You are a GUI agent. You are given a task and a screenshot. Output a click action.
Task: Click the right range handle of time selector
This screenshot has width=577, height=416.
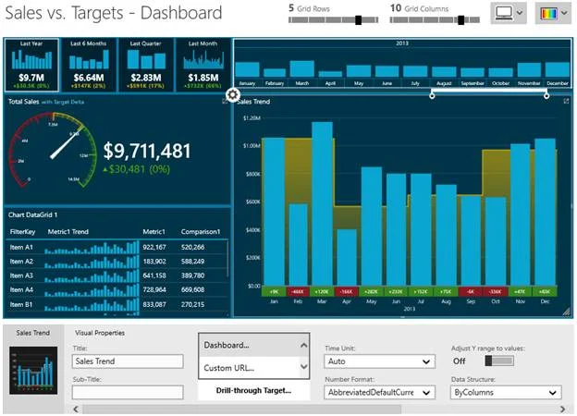pos(546,95)
